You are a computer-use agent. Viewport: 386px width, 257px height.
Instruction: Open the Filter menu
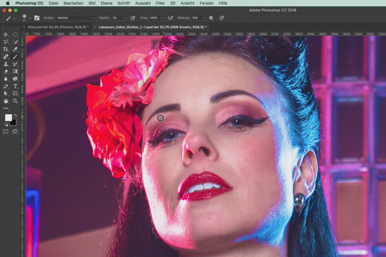(160, 3)
